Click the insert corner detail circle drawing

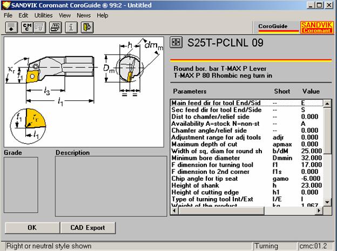[x=28, y=126]
